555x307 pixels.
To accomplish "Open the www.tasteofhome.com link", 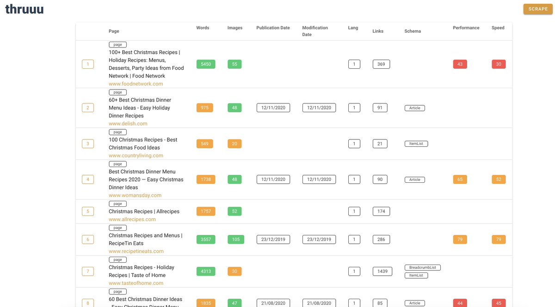I will click(x=136, y=283).
